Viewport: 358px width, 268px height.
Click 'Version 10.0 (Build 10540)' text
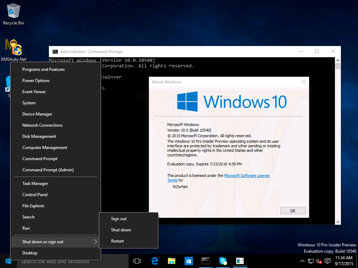click(189, 130)
